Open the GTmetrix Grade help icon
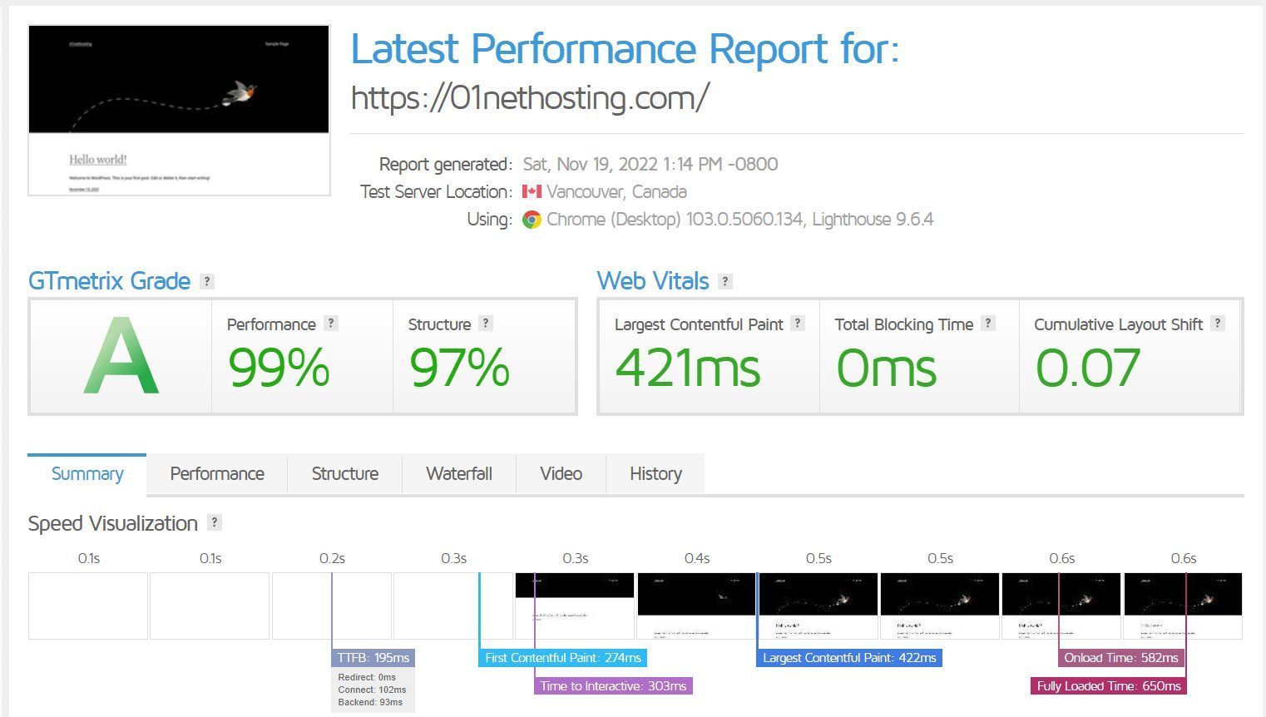1266x717 pixels. [x=207, y=281]
